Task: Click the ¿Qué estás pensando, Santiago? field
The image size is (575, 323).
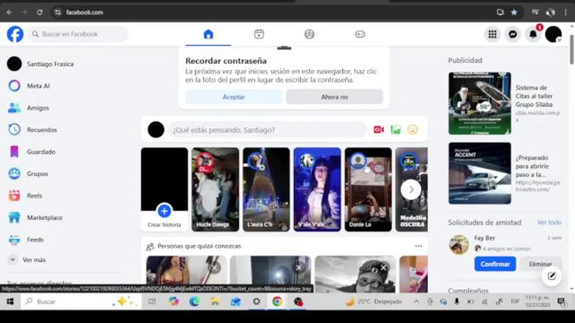Action: pos(267,130)
